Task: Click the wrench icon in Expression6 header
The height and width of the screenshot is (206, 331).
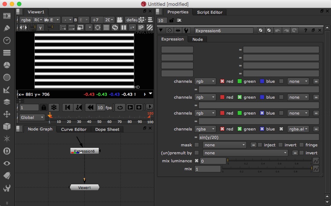Action: click(186, 31)
